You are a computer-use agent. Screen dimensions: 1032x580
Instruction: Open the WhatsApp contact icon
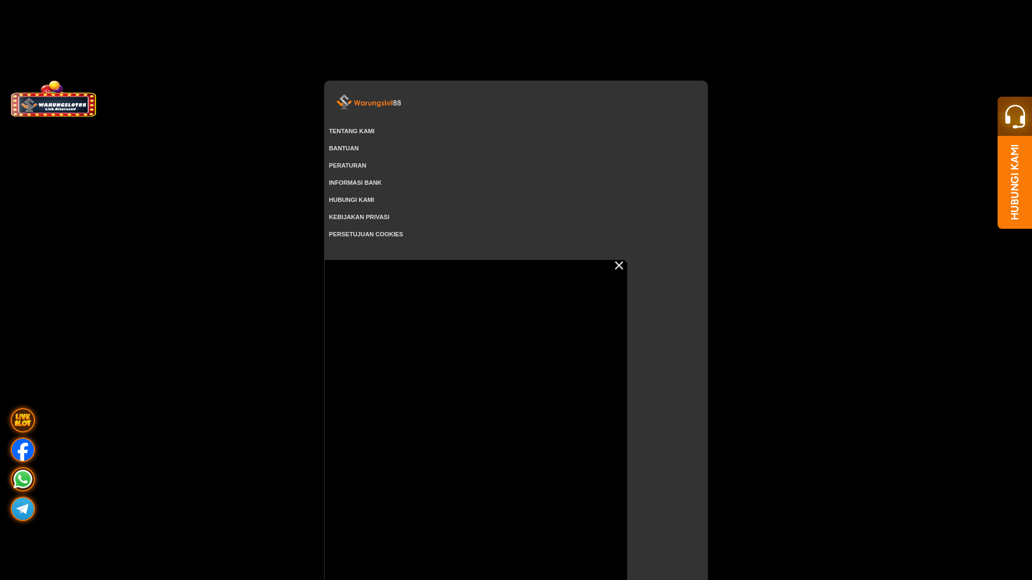[x=23, y=479]
